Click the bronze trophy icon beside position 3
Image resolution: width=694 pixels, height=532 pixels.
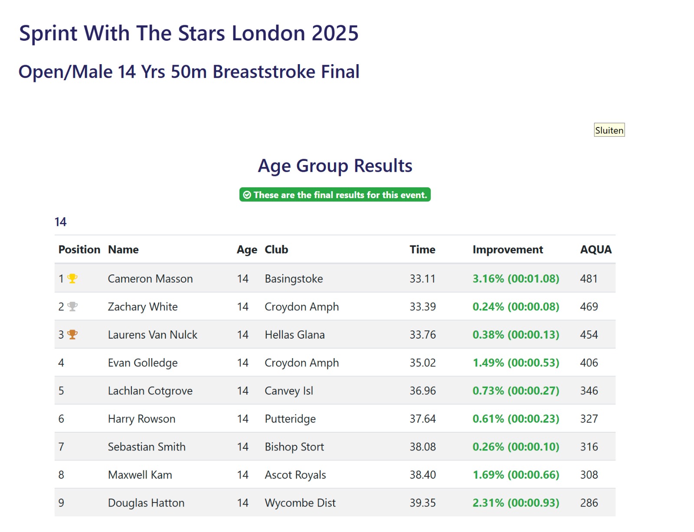pyautogui.click(x=72, y=334)
